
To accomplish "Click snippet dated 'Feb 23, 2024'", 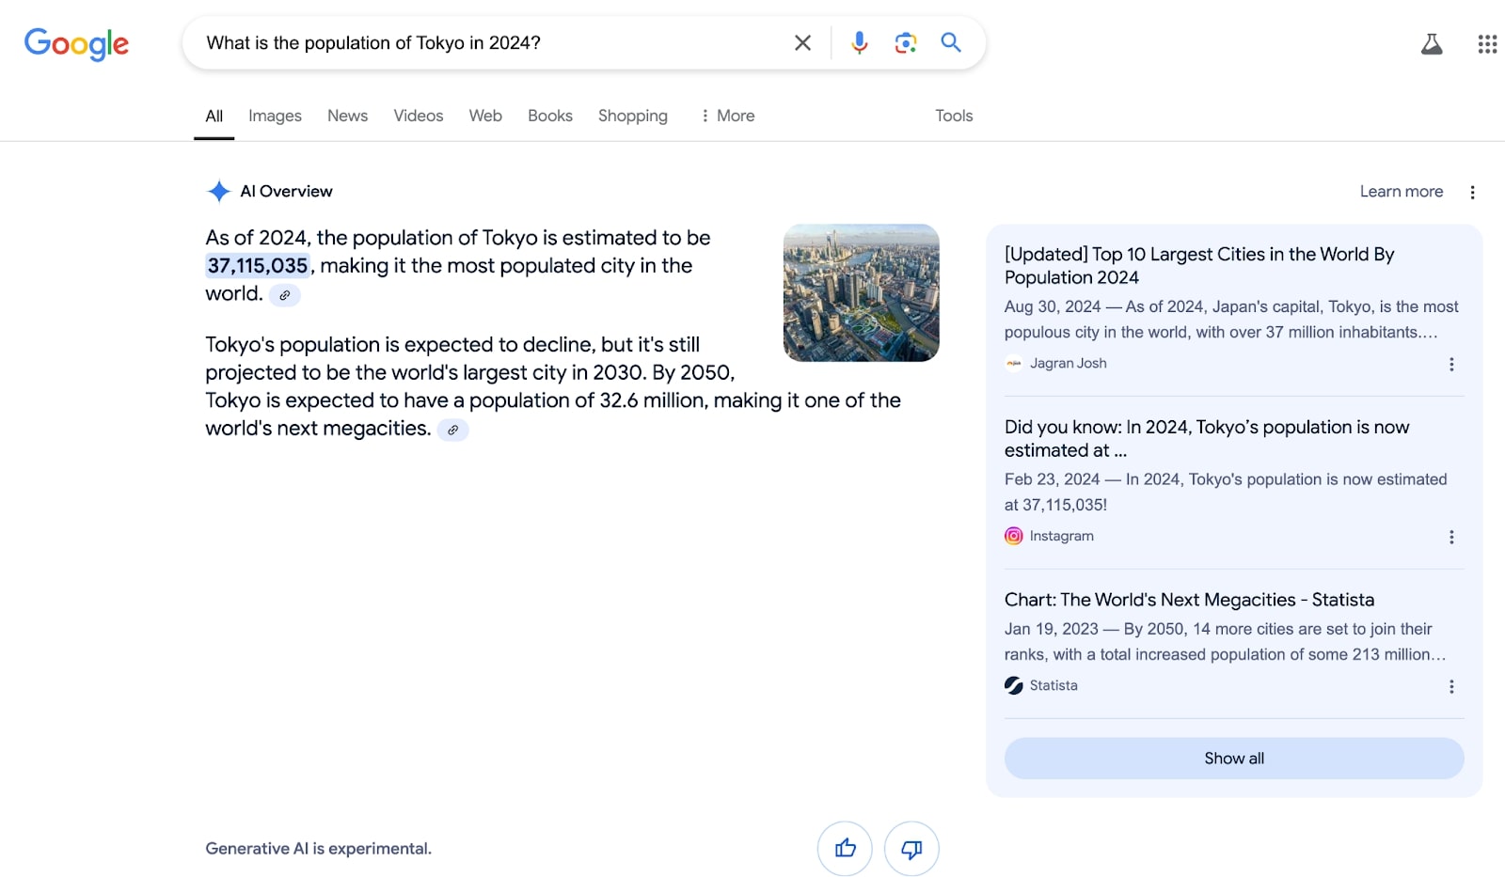I will (1226, 493).
